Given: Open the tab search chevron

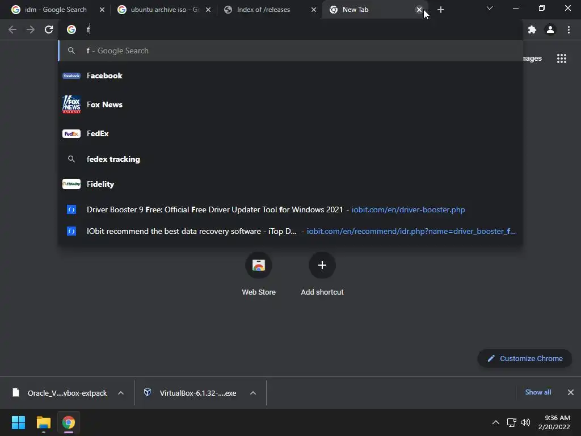Looking at the screenshot, I should pyautogui.click(x=490, y=8).
